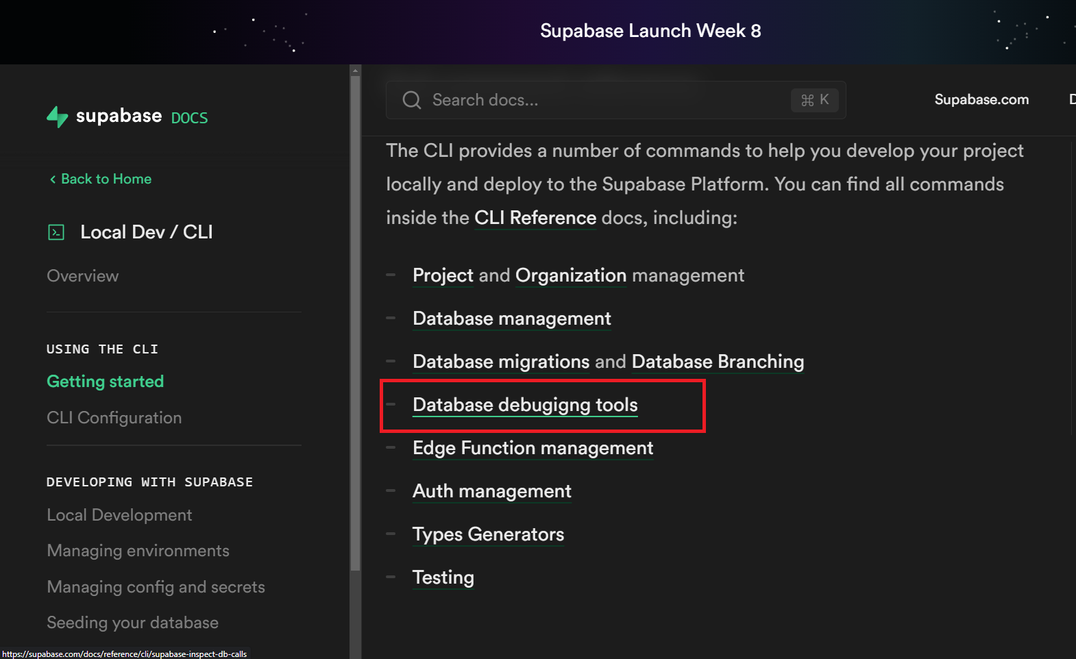
Task: Click the back chevron next to Back to Home
Action: click(52, 179)
